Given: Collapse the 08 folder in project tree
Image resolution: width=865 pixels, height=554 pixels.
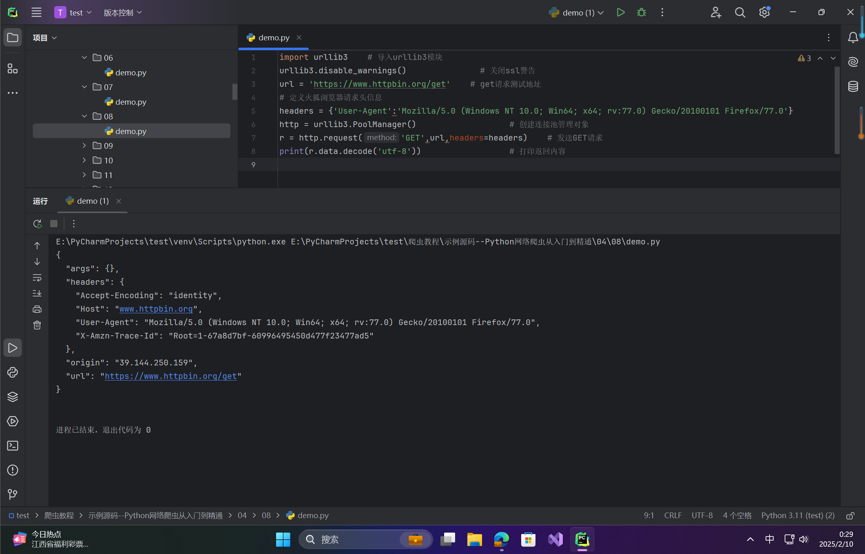Looking at the screenshot, I should coord(84,116).
